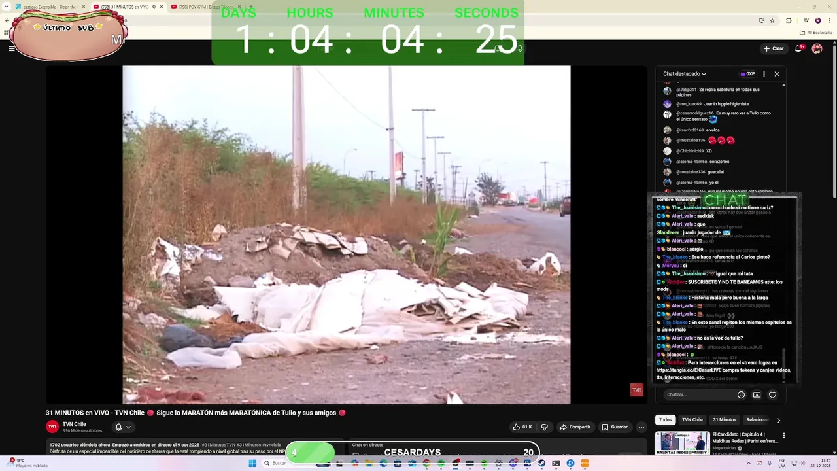The width and height of the screenshot is (837, 471).
Task: Select the Todos filter chip
Action: pyautogui.click(x=665, y=420)
